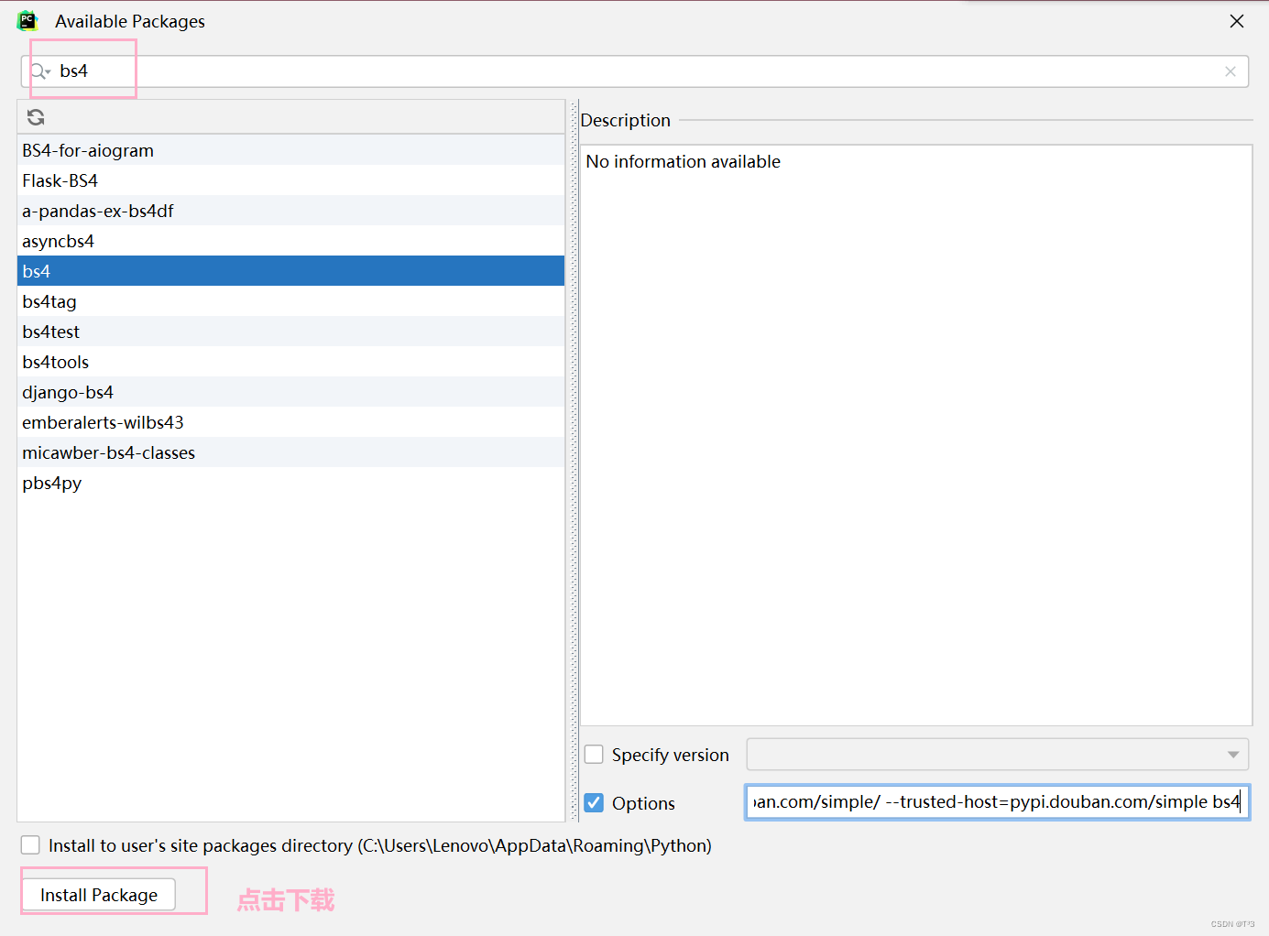This screenshot has height=936, width=1269.
Task: Choose the bs4tools package
Action: [290, 362]
